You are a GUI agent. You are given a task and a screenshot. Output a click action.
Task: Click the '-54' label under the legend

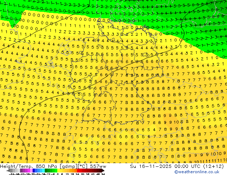click(12, 174)
